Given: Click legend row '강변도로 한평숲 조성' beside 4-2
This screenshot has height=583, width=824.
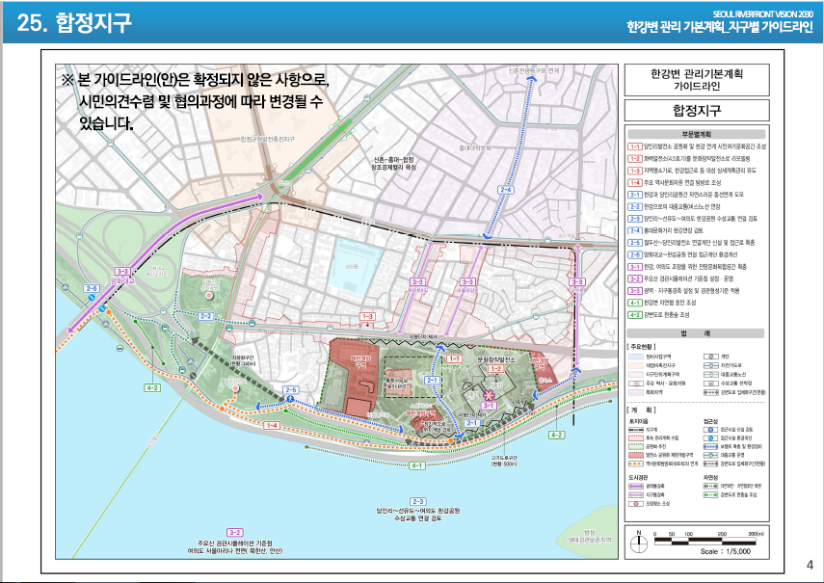Looking at the screenshot, I should 659,315.
